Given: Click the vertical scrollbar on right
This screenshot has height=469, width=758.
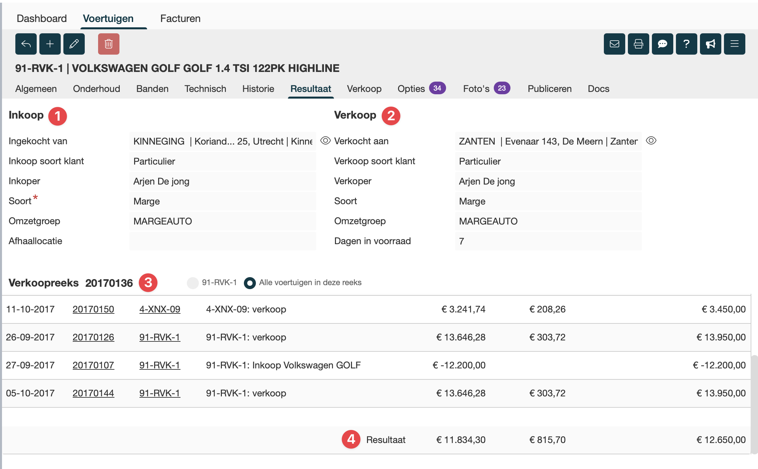Looking at the screenshot, I should pos(754,404).
